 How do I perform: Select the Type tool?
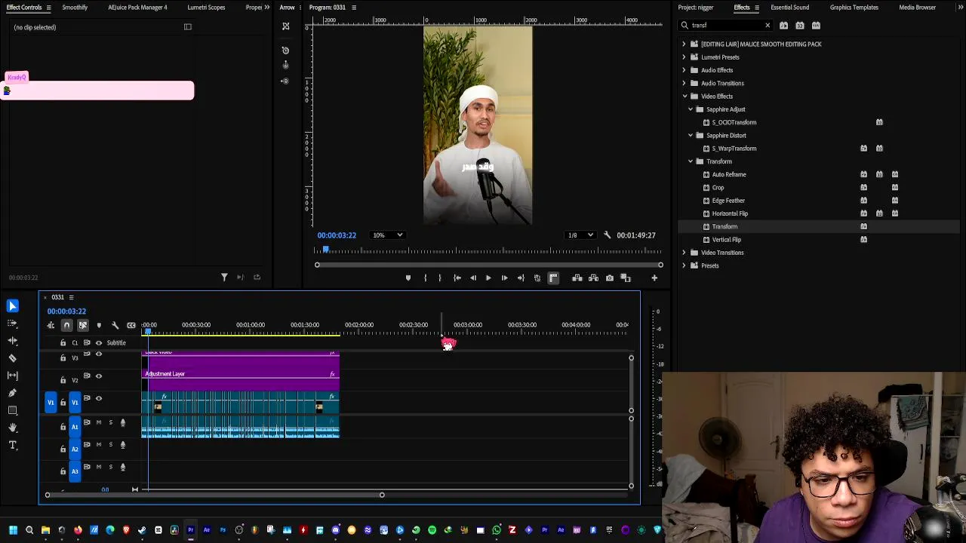point(12,445)
